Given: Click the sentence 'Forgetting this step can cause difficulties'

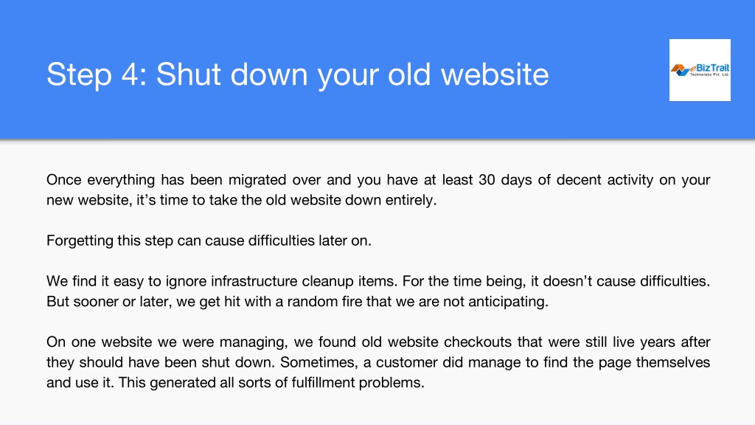Looking at the screenshot, I should click(x=209, y=241).
